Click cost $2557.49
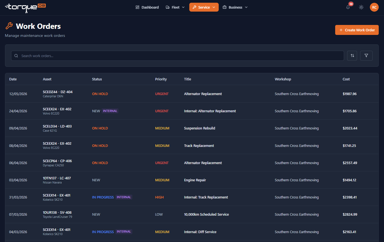The image size is (384, 242). (x=350, y=163)
